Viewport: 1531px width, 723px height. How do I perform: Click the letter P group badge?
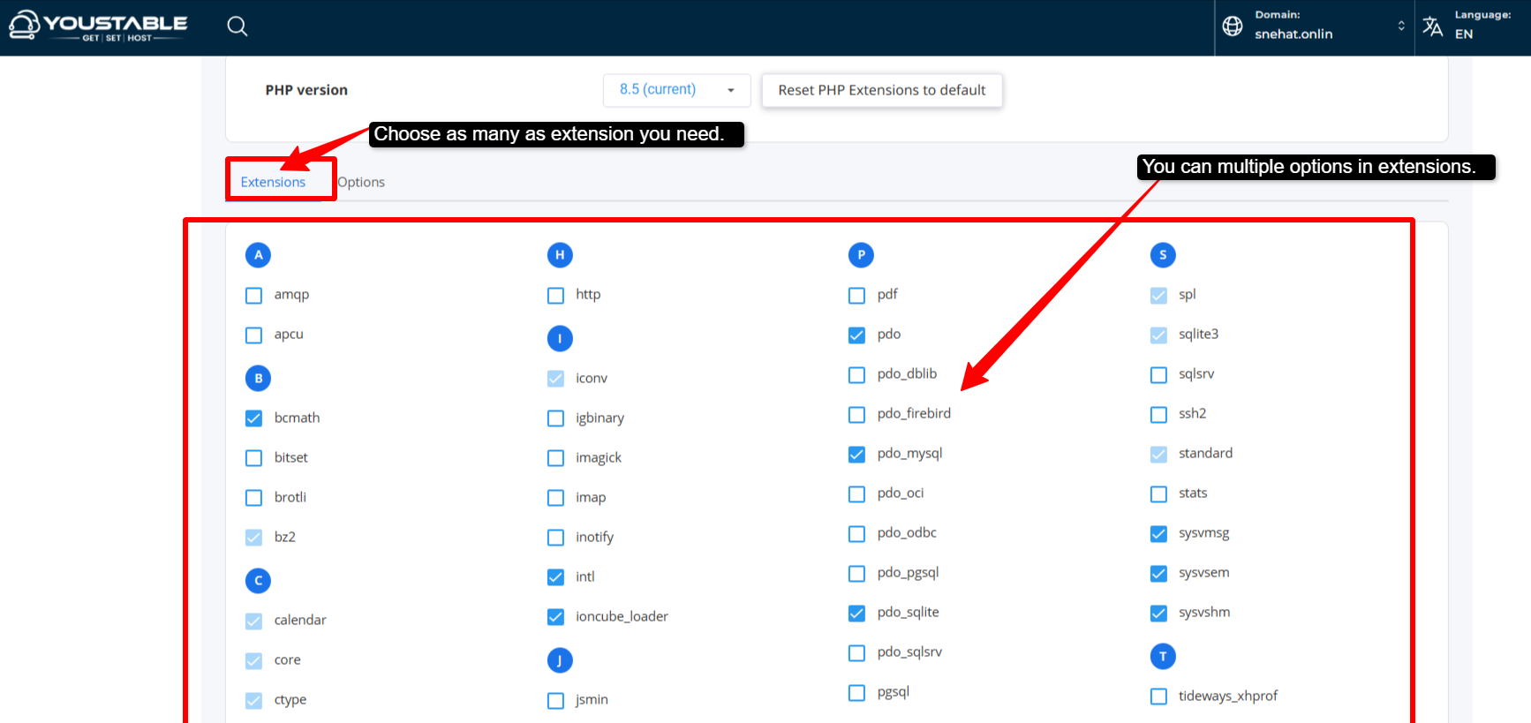pyautogui.click(x=861, y=255)
